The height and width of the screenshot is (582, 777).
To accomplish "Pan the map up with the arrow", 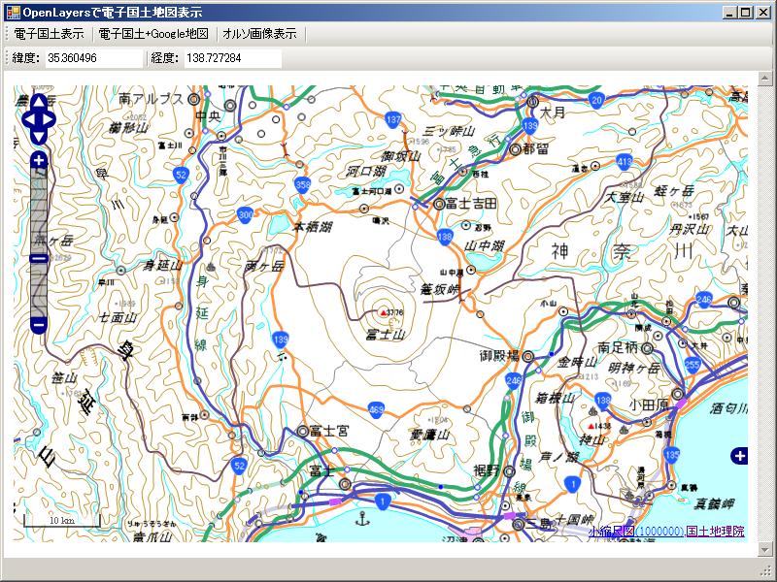I will tap(39, 102).
